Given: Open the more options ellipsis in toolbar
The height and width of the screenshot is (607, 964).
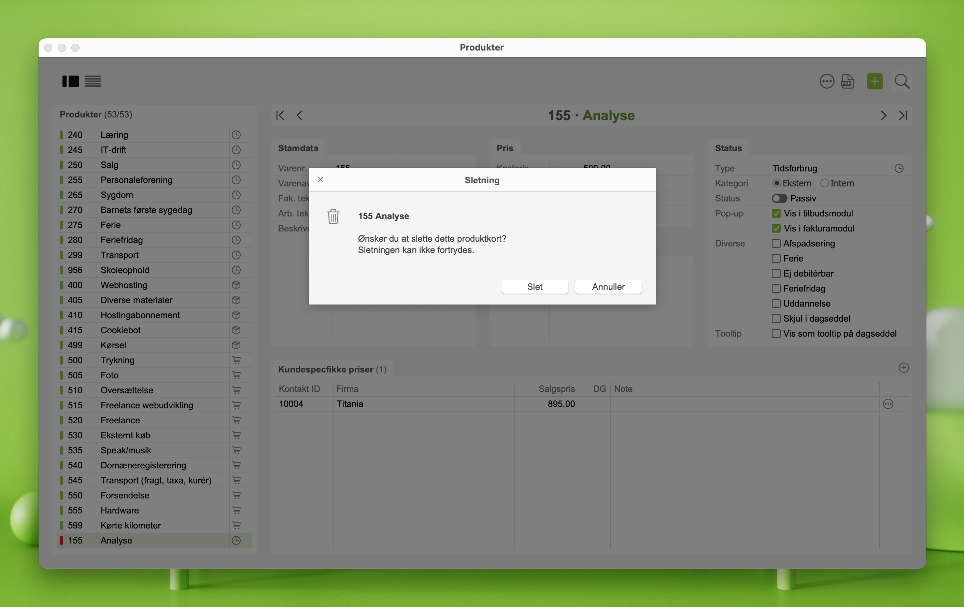Looking at the screenshot, I should [827, 81].
